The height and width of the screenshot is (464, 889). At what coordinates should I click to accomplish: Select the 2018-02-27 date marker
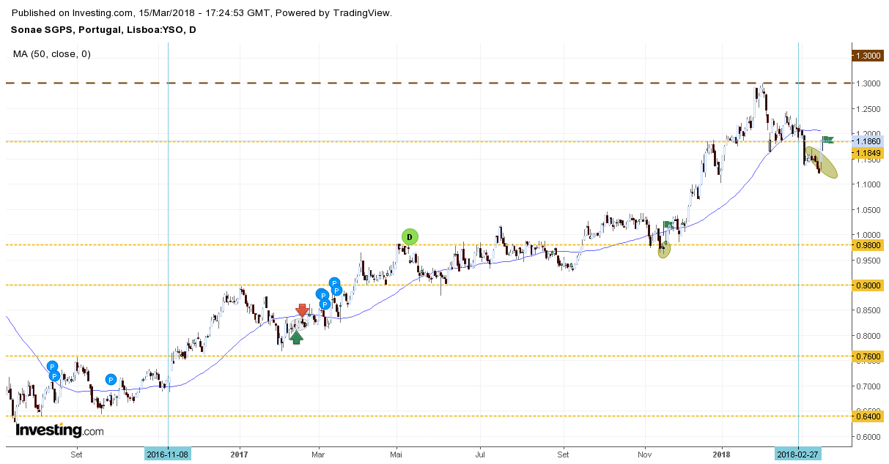coord(798,454)
